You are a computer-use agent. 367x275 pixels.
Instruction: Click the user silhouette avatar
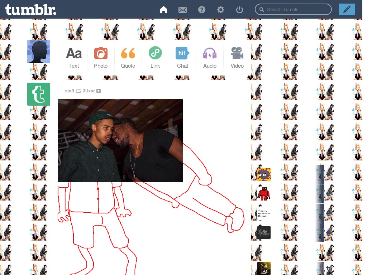coord(39,52)
